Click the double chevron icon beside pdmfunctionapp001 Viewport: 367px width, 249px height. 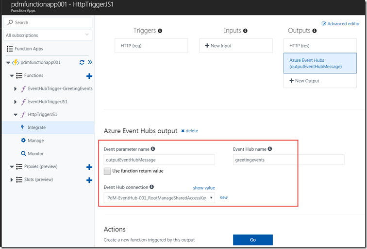tap(90, 62)
